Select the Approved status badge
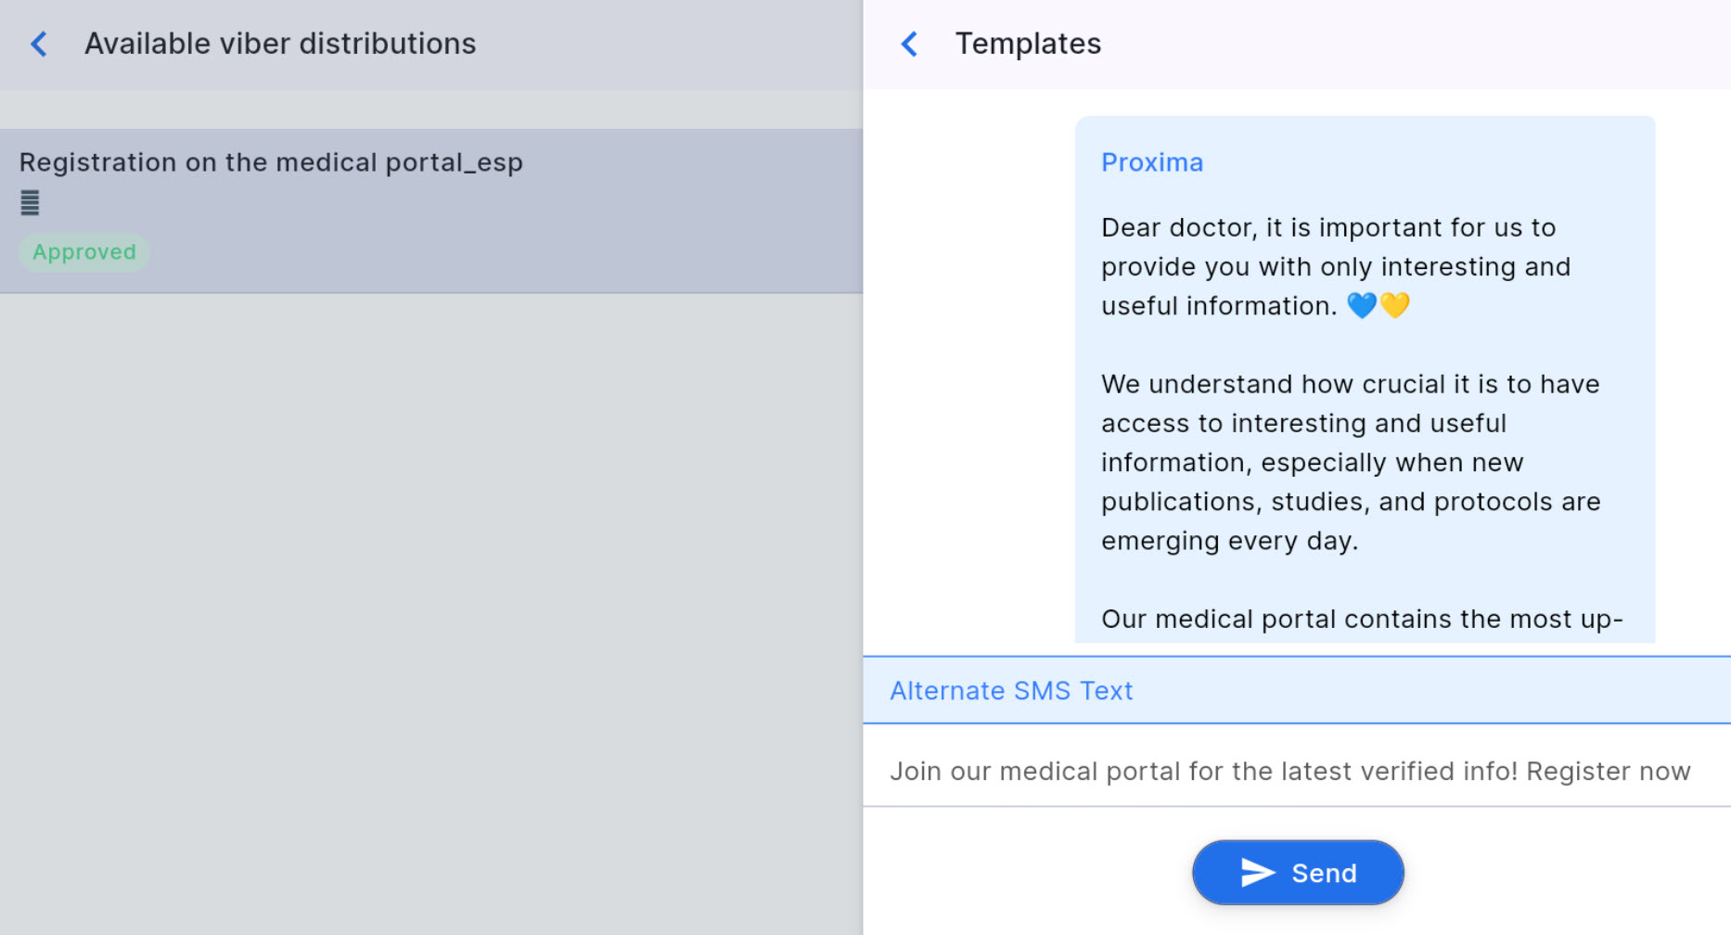The height and width of the screenshot is (935, 1731). (x=83, y=252)
